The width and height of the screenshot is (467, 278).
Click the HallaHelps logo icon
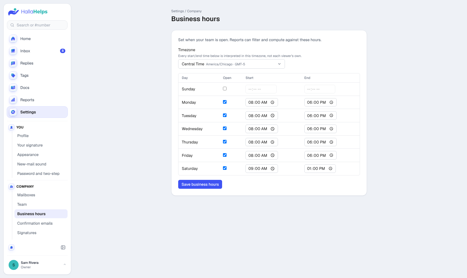(13, 12)
